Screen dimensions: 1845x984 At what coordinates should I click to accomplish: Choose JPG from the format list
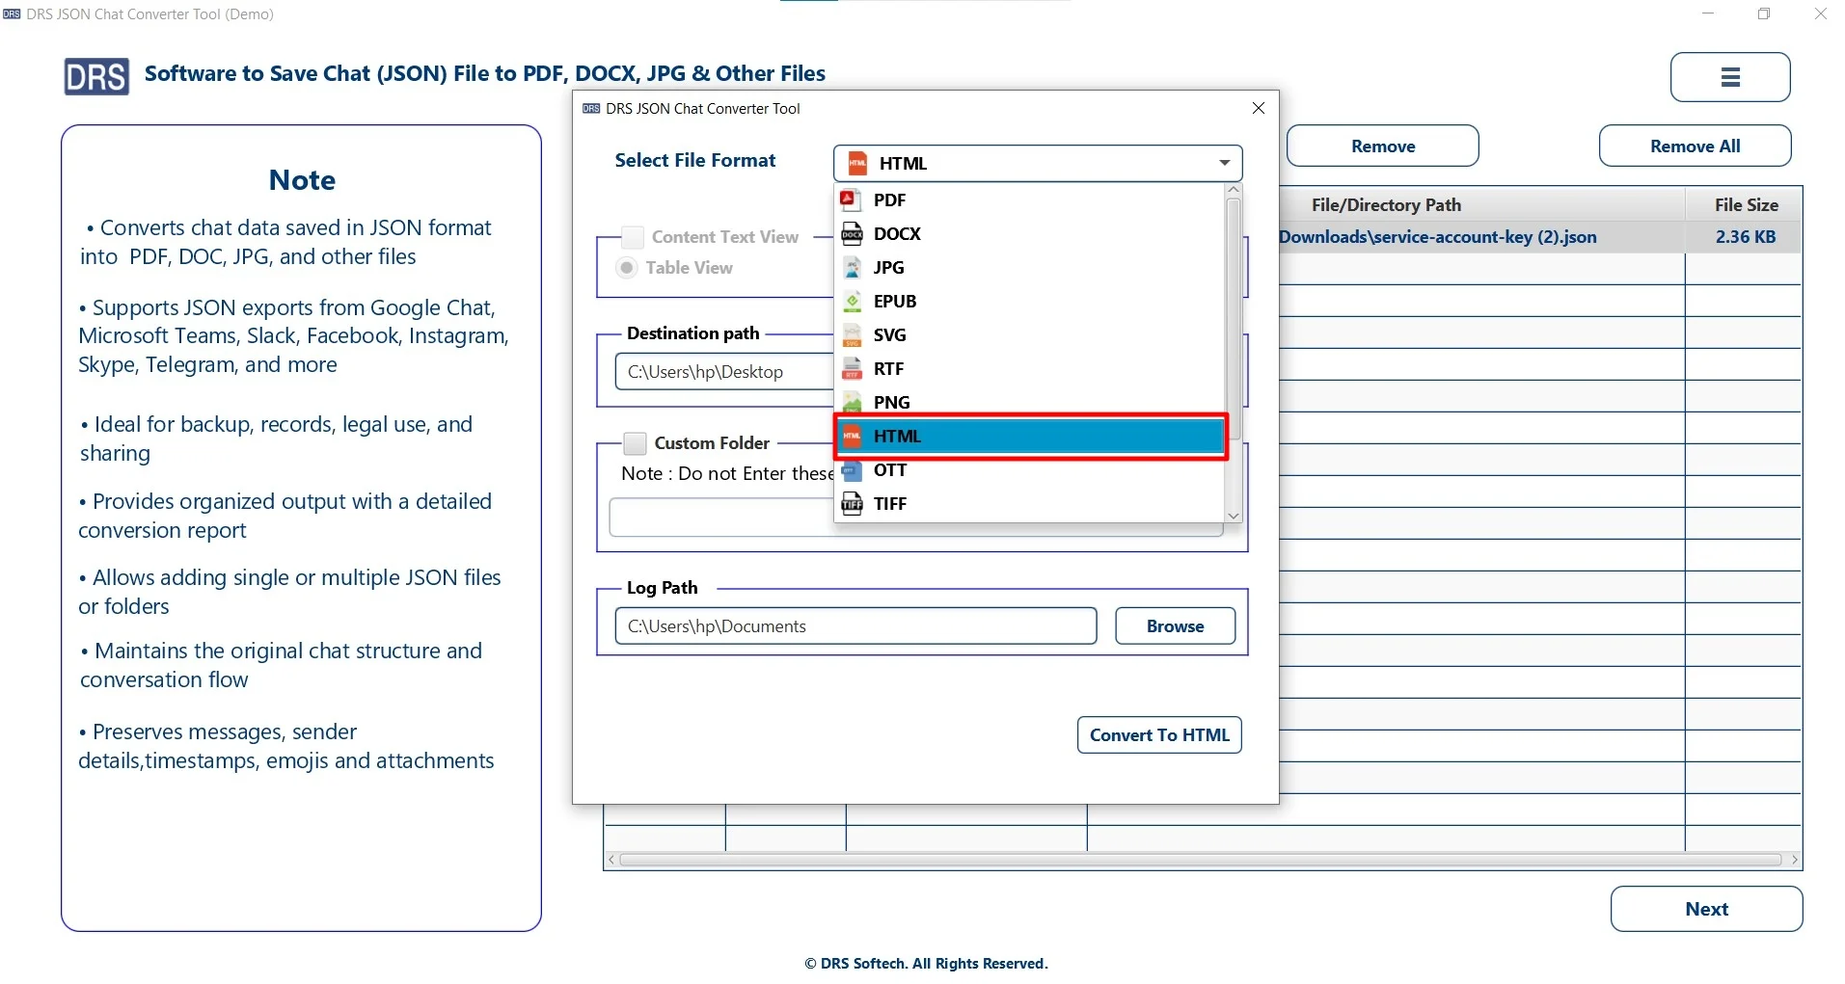click(x=1030, y=267)
